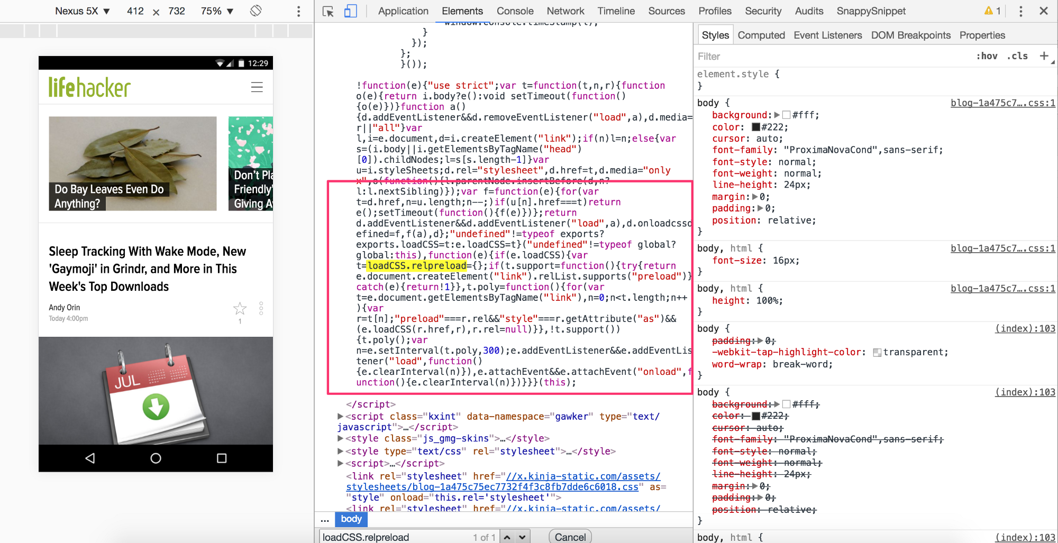Click #fff background color swatch

(x=786, y=115)
